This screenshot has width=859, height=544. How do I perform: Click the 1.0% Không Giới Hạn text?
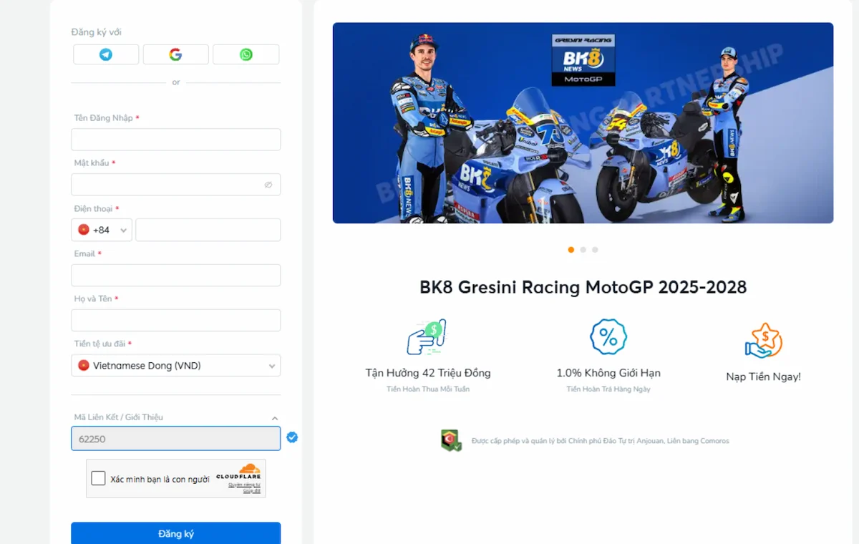click(608, 373)
